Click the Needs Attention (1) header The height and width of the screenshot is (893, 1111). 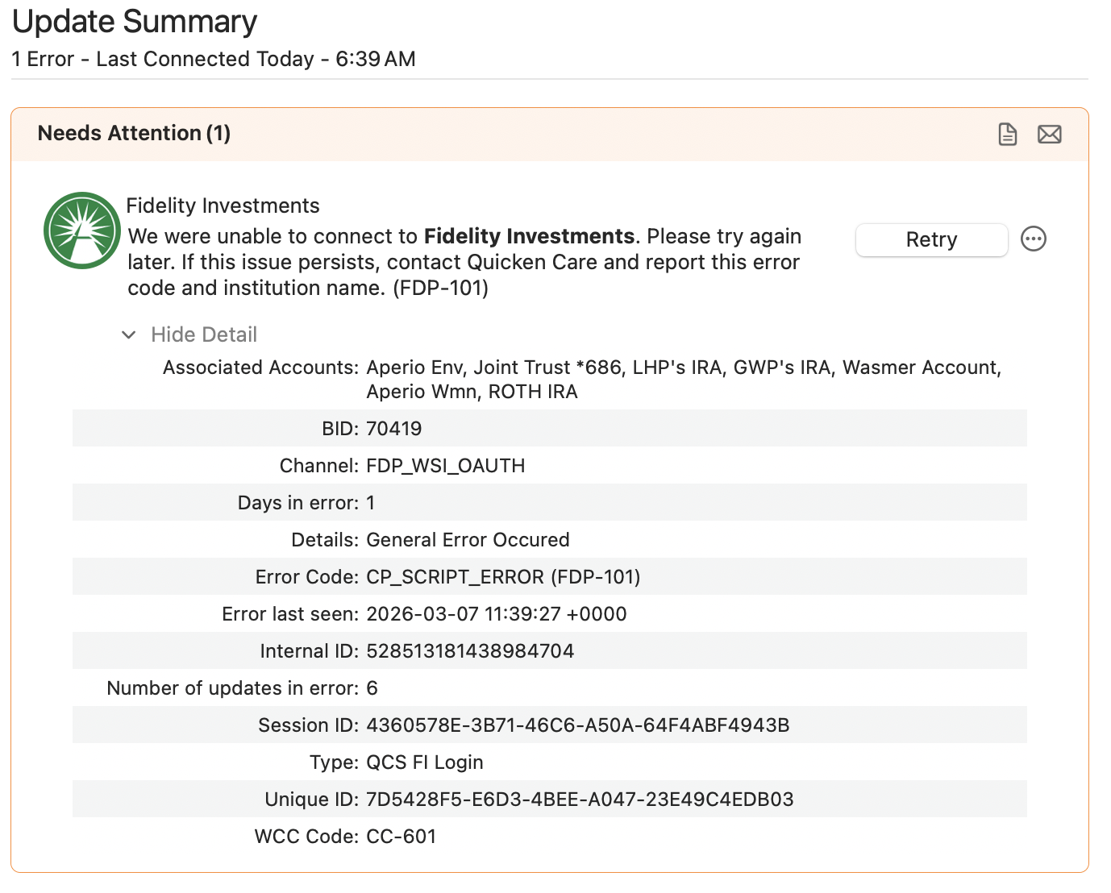pos(134,133)
